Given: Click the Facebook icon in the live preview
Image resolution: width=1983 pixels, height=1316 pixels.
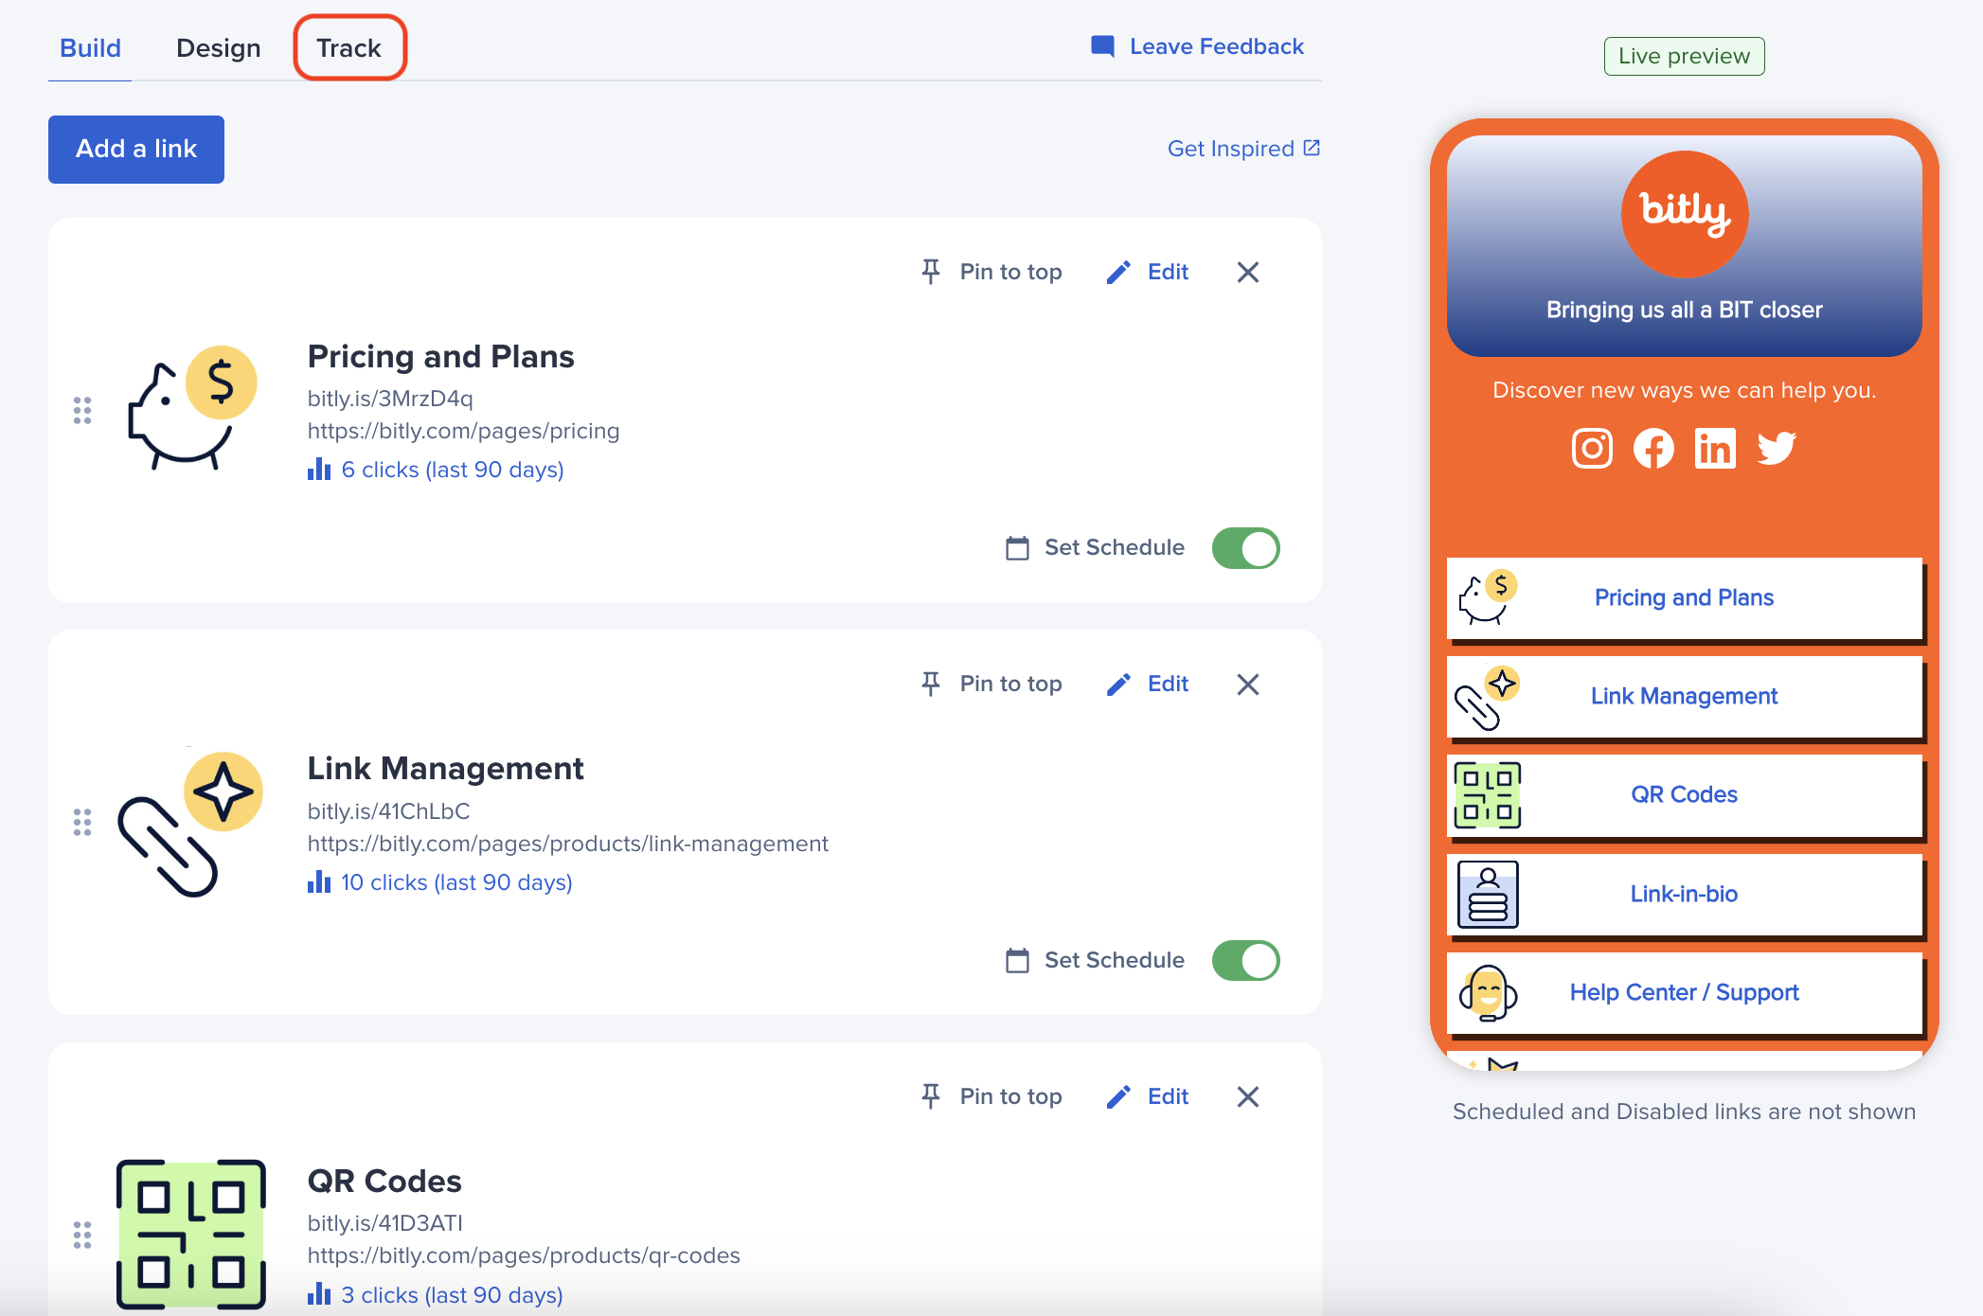Looking at the screenshot, I should point(1653,449).
